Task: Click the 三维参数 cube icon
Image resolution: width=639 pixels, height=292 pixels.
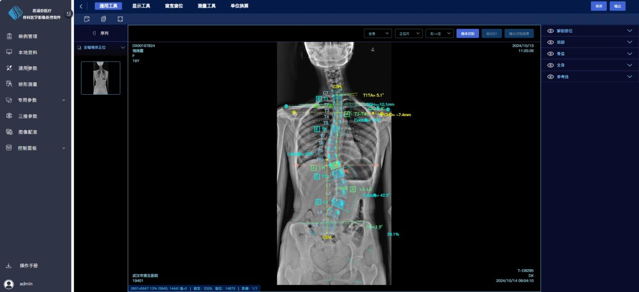Action: point(9,116)
